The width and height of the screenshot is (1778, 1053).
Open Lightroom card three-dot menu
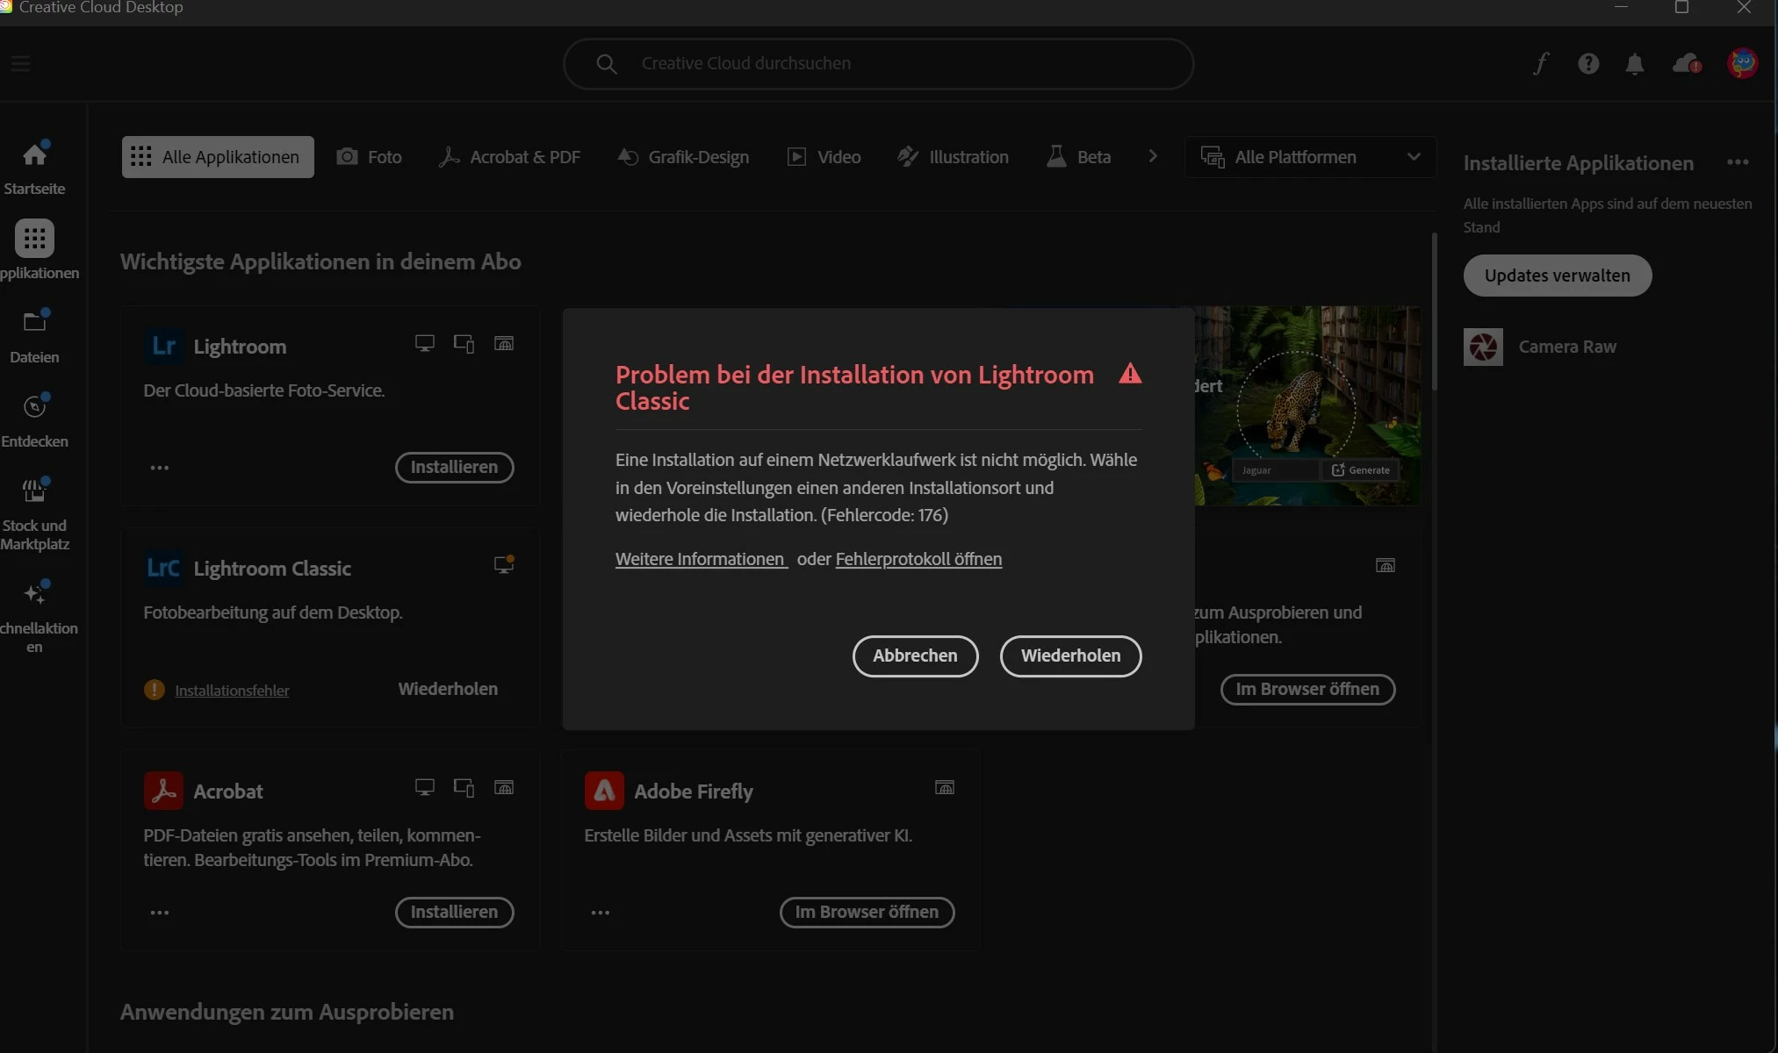[159, 468]
